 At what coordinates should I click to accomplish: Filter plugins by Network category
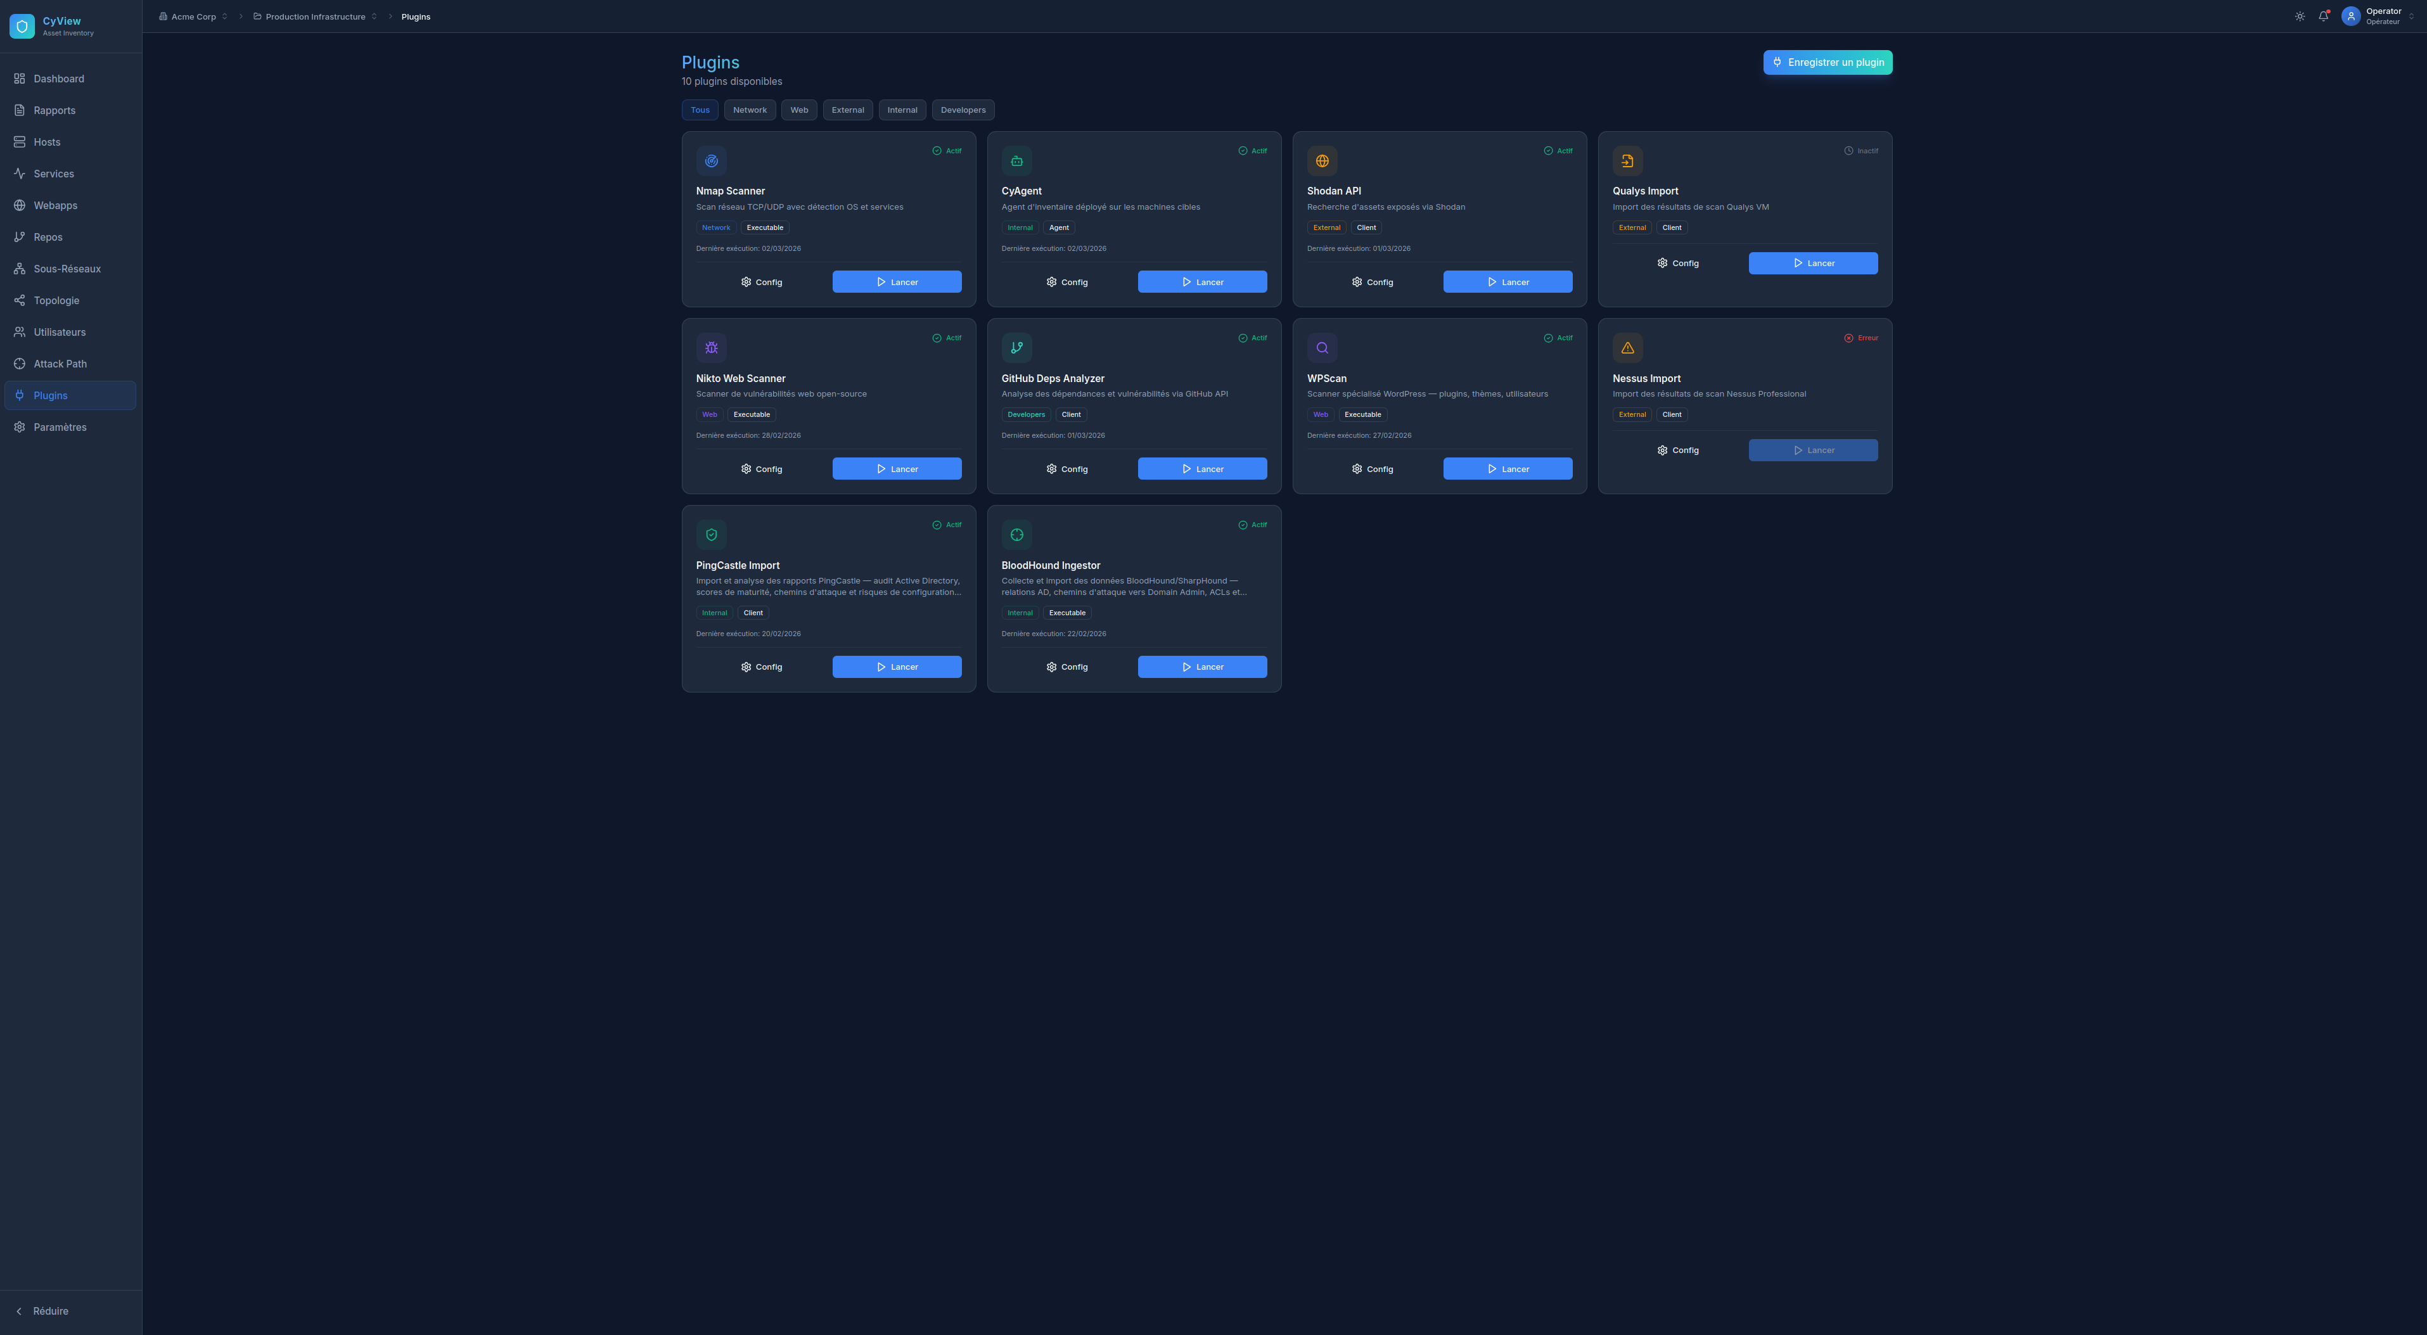(x=749, y=110)
